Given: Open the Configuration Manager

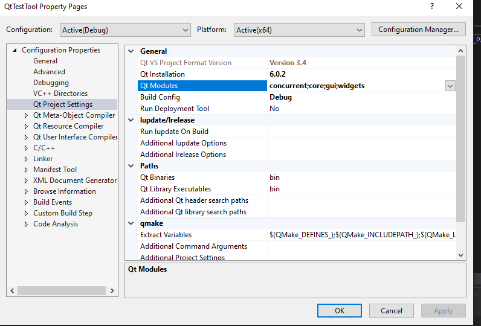Looking at the screenshot, I should [418, 30].
